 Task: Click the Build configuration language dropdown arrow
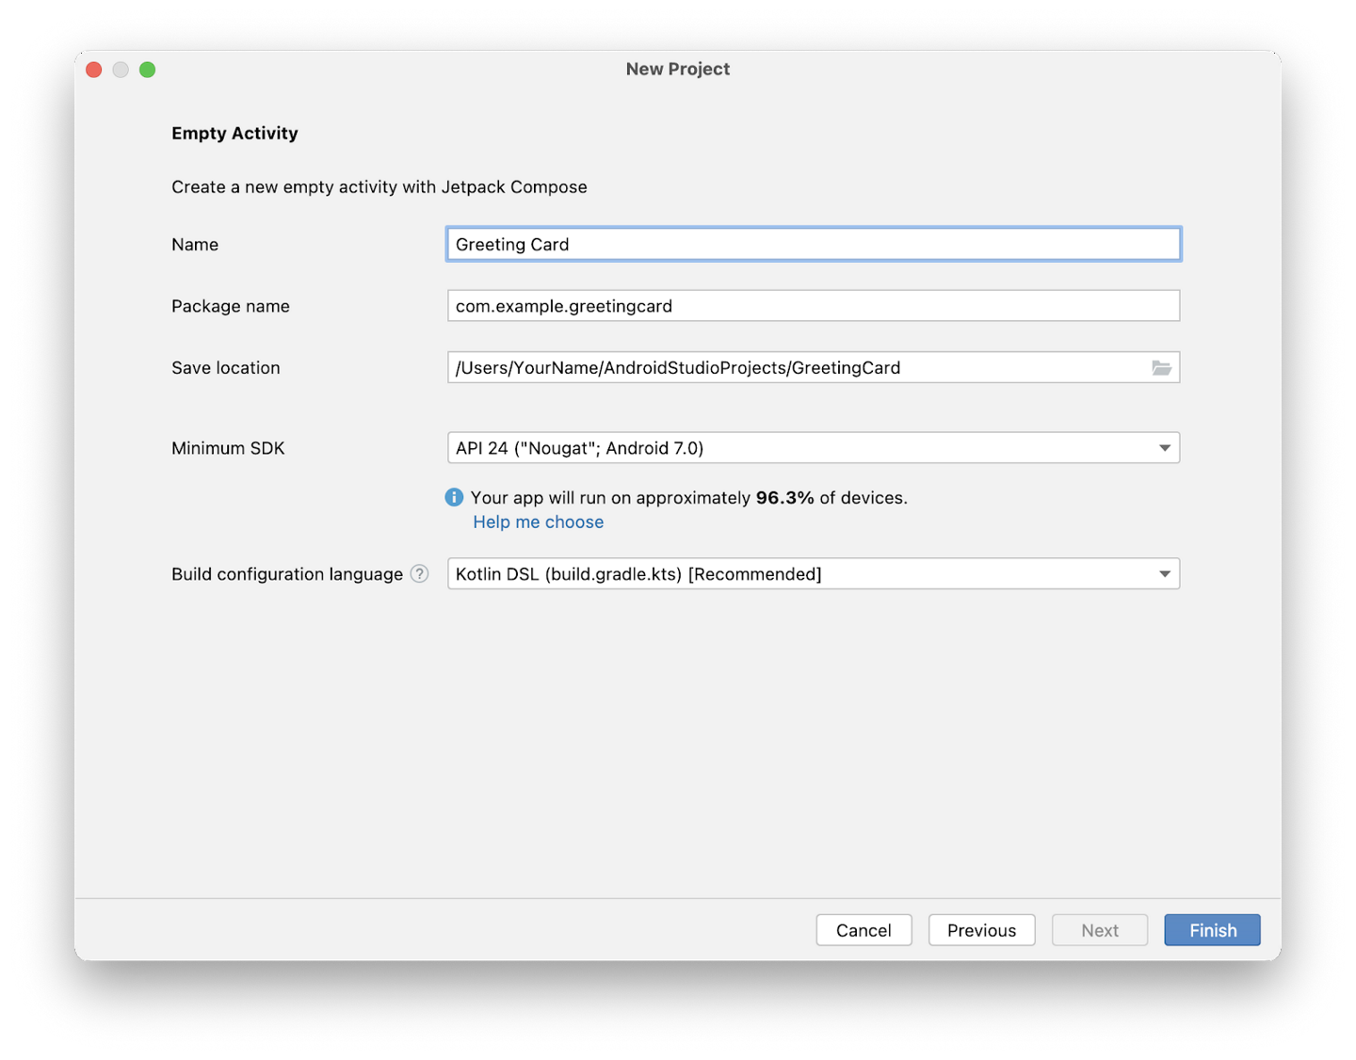coord(1164,573)
